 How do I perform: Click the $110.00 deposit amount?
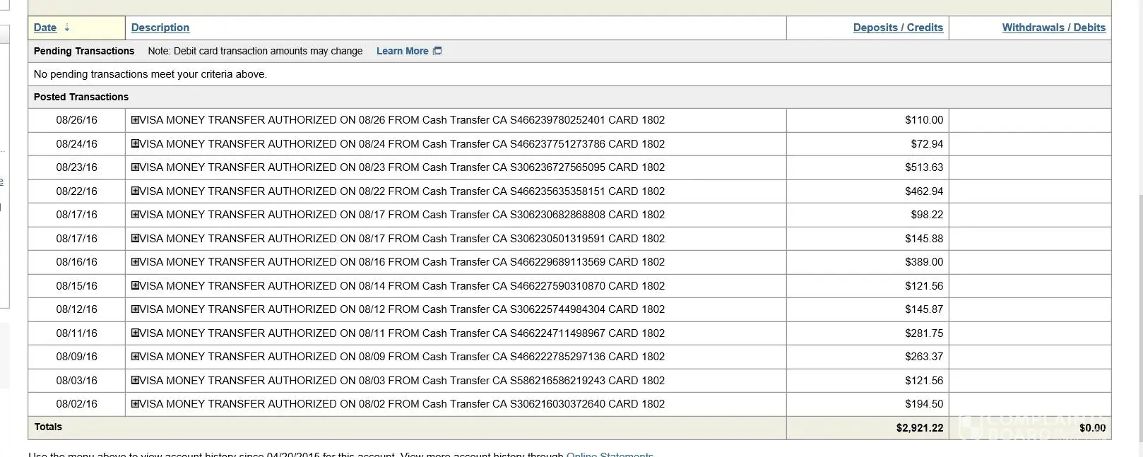pyautogui.click(x=924, y=120)
